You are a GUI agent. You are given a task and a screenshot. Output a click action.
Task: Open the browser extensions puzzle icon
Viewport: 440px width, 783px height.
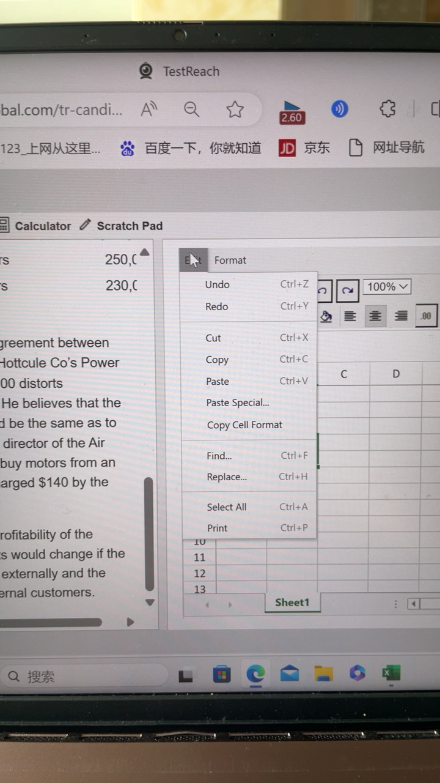387,109
